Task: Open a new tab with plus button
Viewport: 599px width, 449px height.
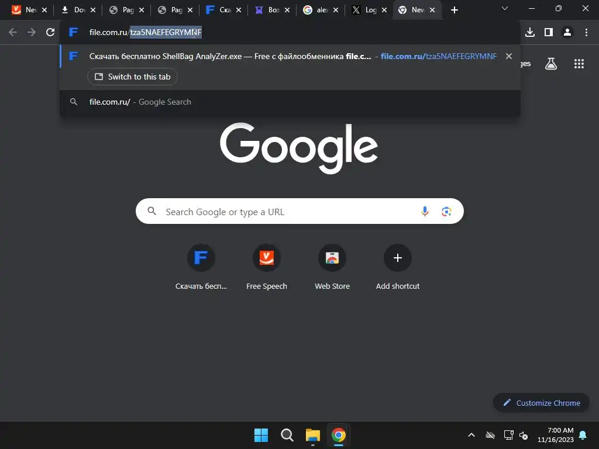Action: click(x=454, y=11)
